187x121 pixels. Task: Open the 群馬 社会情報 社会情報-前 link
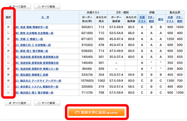click(x=34, y=33)
